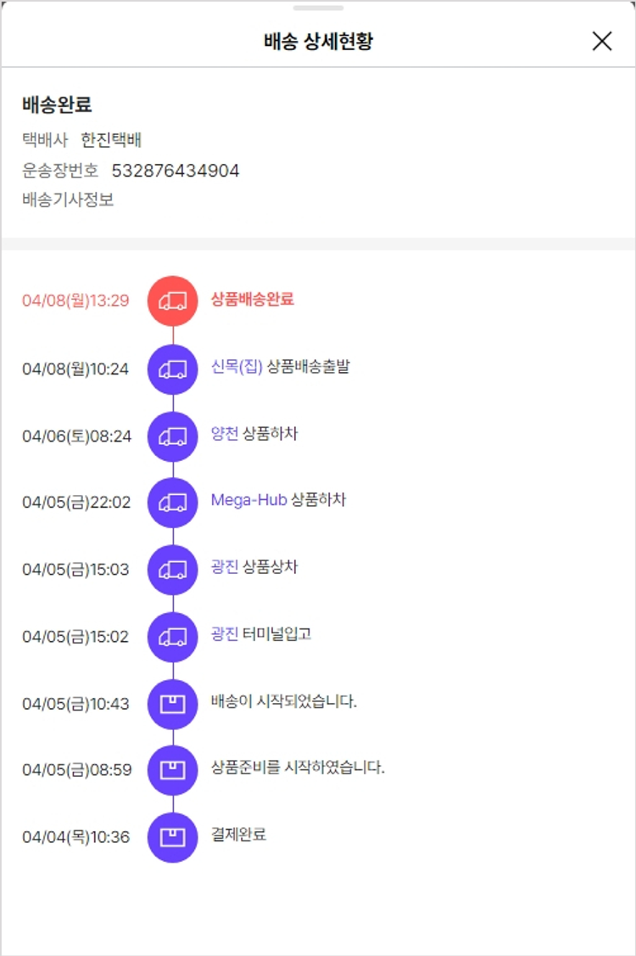Select tracking number 532876434904
This screenshot has width=636, height=956.
176,171
